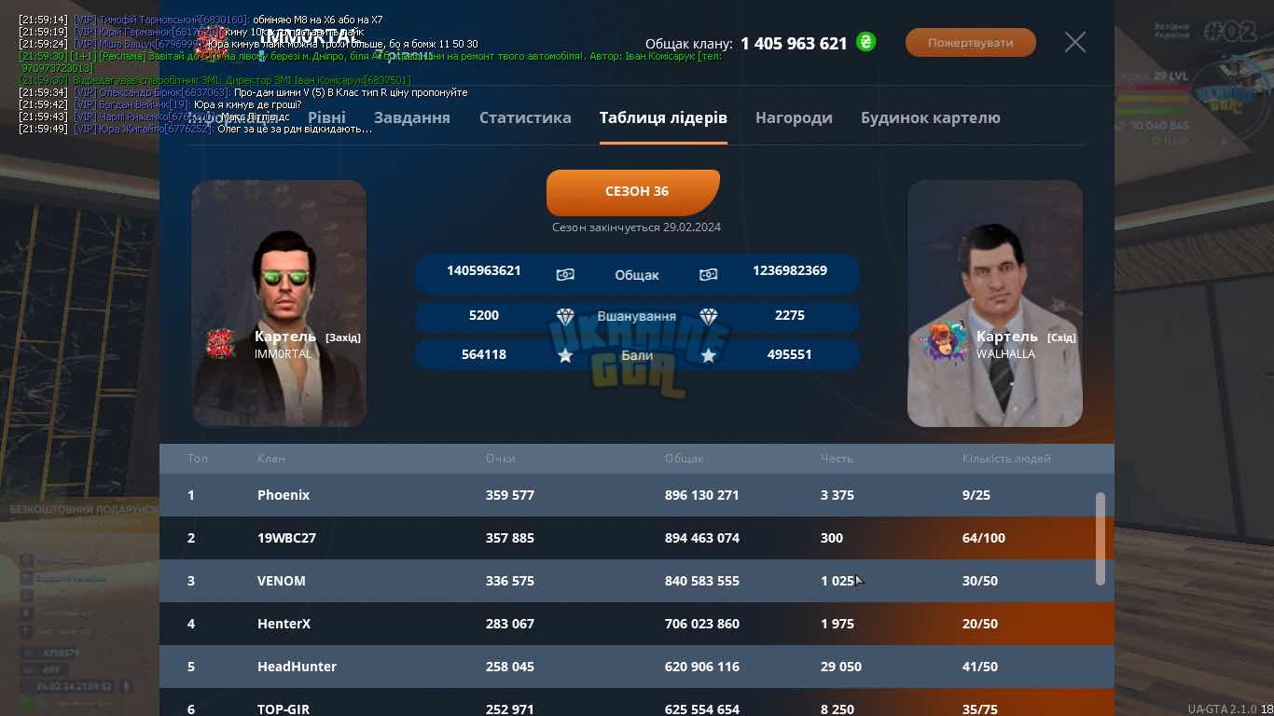
Task: Click the IMM0RTAL cartel rose emblem
Action: click(x=219, y=343)
